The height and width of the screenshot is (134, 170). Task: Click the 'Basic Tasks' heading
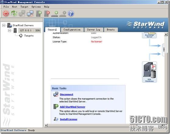(59, 88)
